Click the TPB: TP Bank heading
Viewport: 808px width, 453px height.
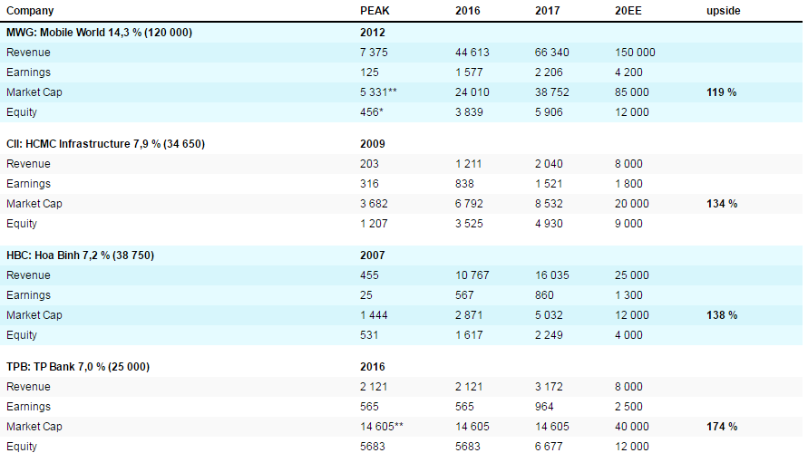pos(78,367)
